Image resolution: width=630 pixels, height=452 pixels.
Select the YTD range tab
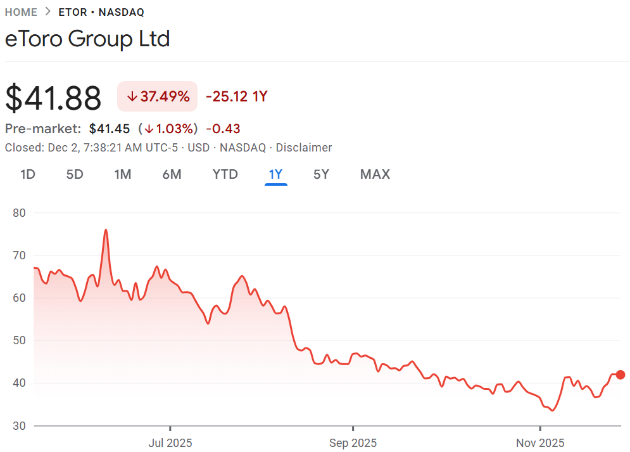coord(225,174)
